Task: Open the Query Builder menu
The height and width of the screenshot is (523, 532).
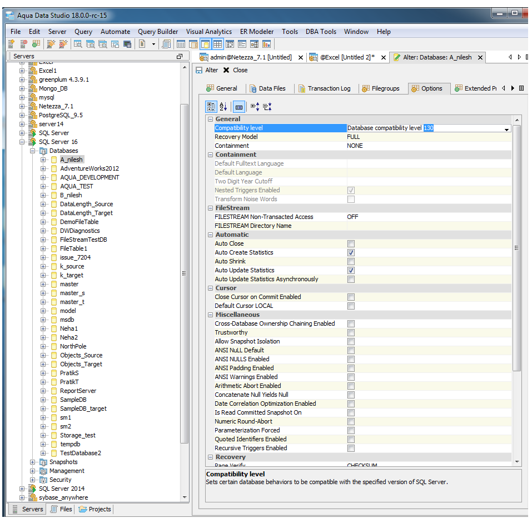Action: coord(158,32)
